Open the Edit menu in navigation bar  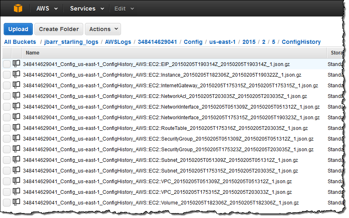point(123,8)
